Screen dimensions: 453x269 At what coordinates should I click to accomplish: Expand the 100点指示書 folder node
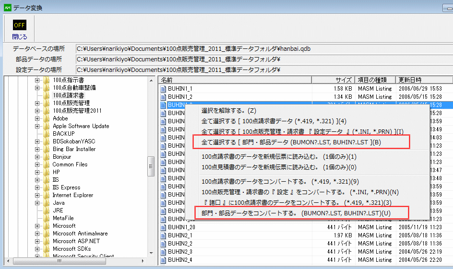pos(37,80)
